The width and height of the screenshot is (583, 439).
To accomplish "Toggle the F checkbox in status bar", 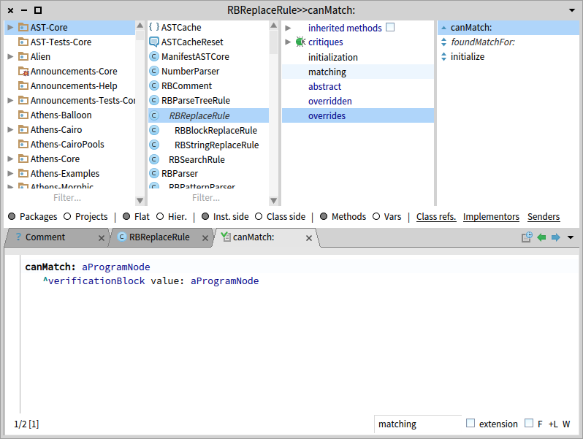I will [529, 423].
